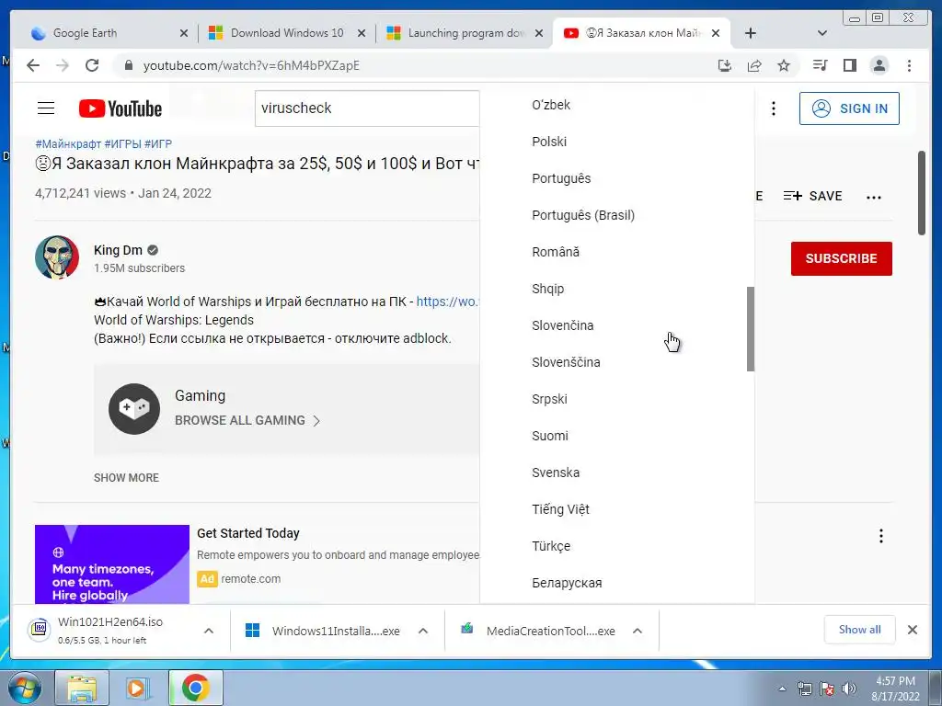Open the World of Warships https link
Screen dimensions: 942x706
tap(448, 302)
